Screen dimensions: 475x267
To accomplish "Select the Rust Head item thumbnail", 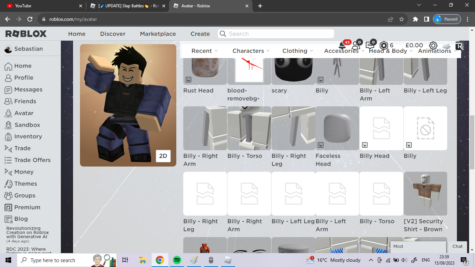I will click(x=205, y=71).
